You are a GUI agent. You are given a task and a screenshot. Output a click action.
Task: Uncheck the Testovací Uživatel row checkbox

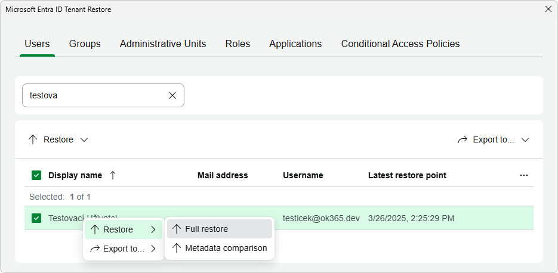(x=36, y=218)
